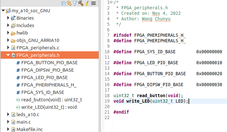The width and height of the screenshot is (227, 132).
Task: Click read_button in the editor code
Action: pyautogui.click(x=151, y=96)
